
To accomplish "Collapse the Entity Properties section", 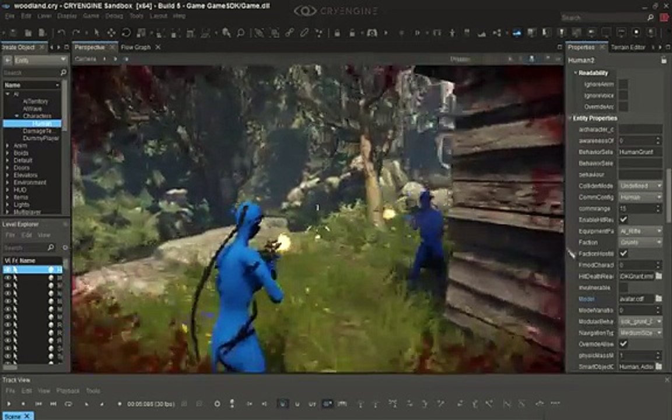I will tap(570, 118).
